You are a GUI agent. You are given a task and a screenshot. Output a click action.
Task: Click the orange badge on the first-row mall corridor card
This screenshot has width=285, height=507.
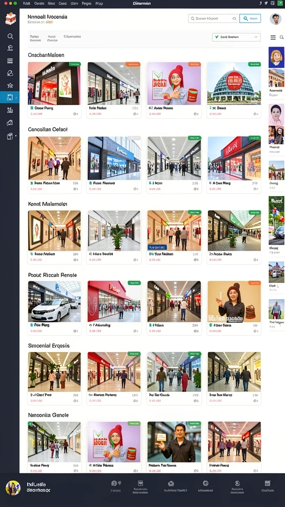pyautogui.click(x=132, y=64)
